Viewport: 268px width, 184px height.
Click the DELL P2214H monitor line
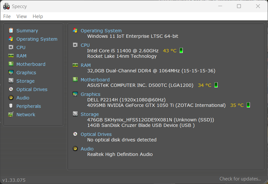coord(126,100)
